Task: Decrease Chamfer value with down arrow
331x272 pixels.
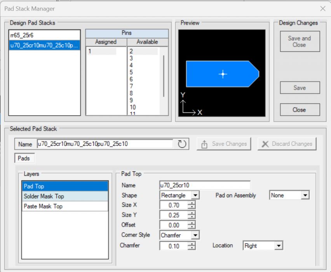Action: point(191,248)
